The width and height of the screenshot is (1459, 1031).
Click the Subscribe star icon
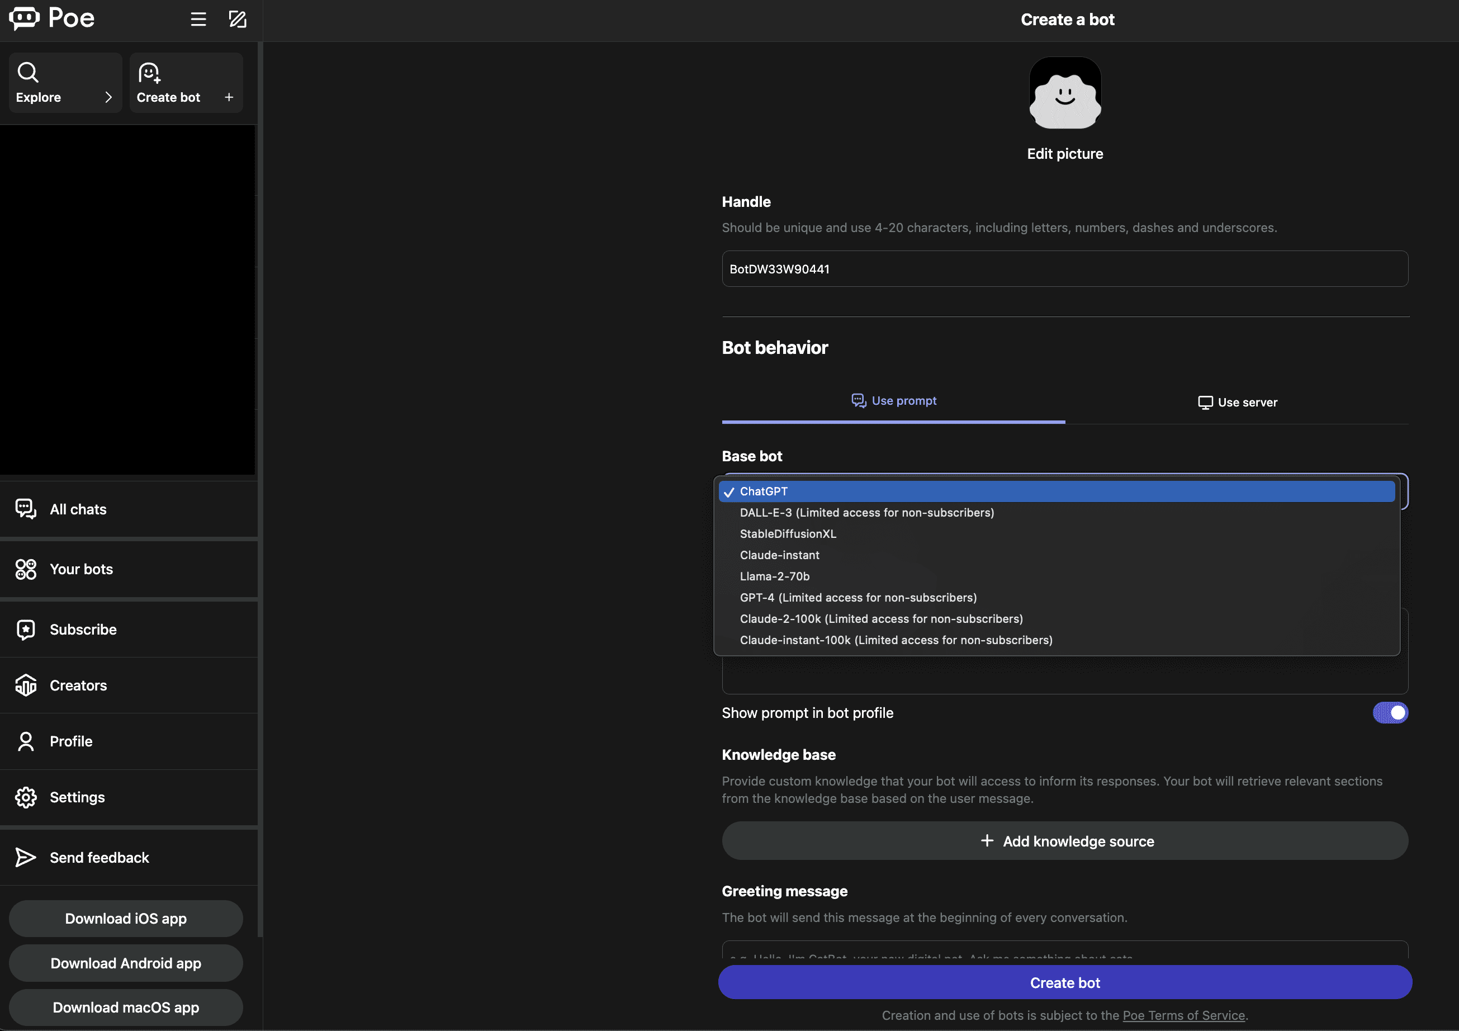coord(26,629)
